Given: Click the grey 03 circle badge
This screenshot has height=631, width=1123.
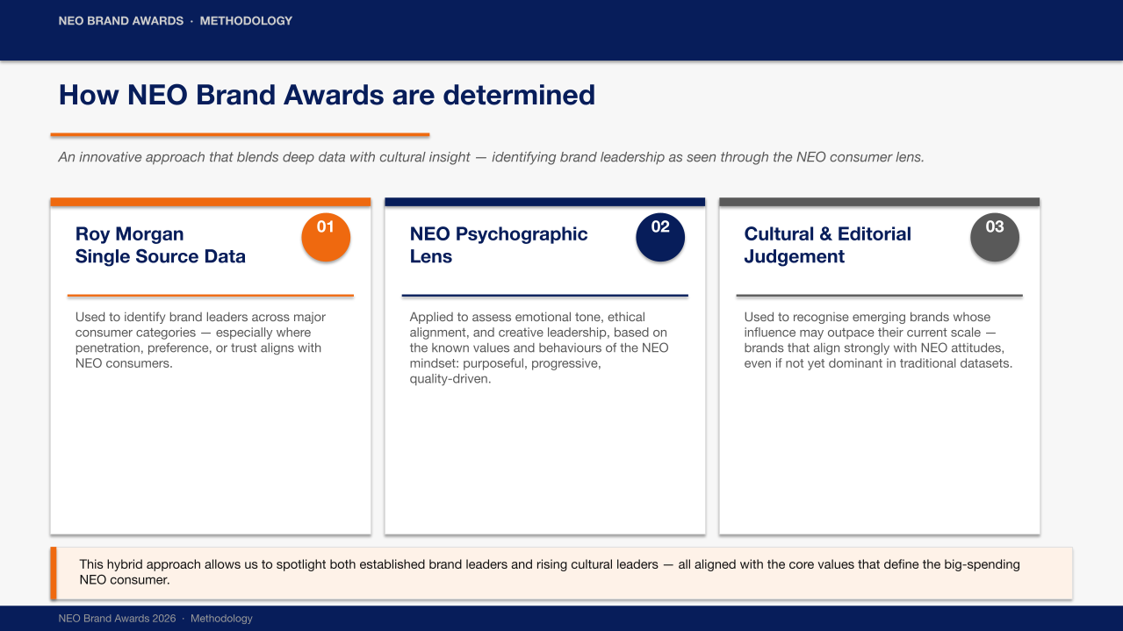Looking at the screenshot, I should click(995, 237).
